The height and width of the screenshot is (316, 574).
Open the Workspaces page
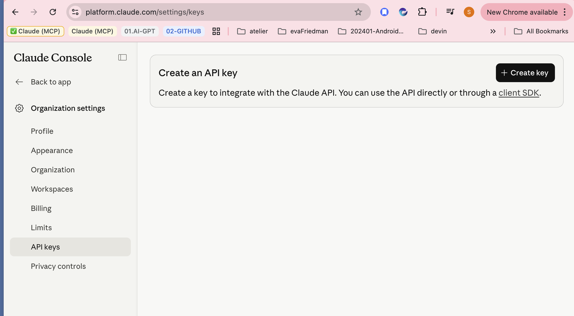tap(52, 189)
